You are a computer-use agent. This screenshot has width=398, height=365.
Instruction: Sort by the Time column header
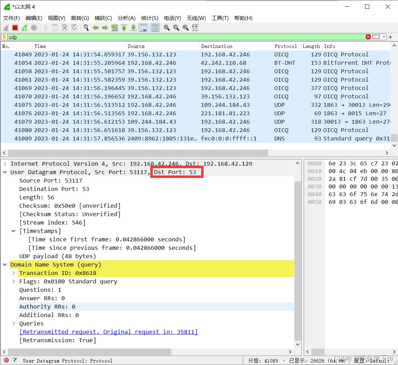(80, 46)
